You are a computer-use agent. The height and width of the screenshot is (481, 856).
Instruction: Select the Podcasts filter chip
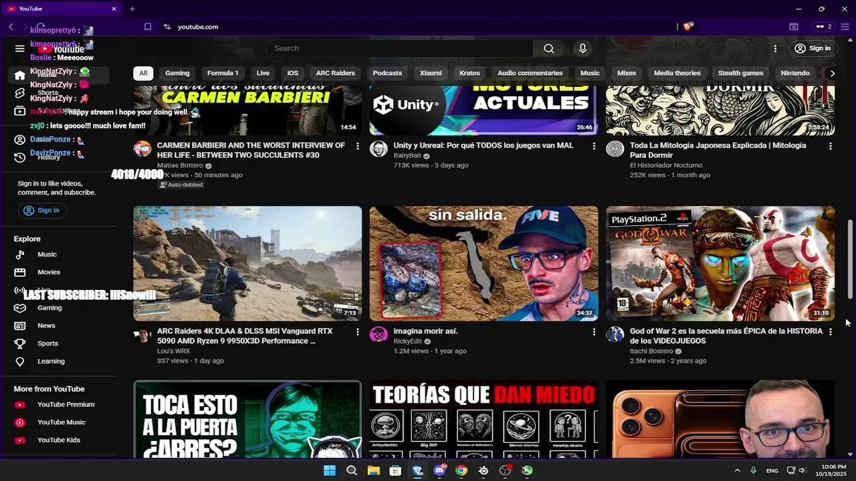click(387, 73)
